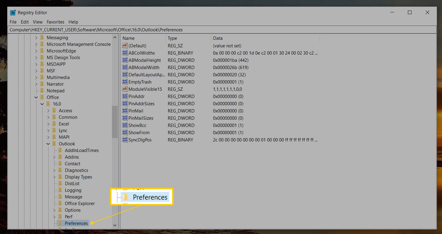
Task: Collapse the Office key
Action: tap(36, 97)
